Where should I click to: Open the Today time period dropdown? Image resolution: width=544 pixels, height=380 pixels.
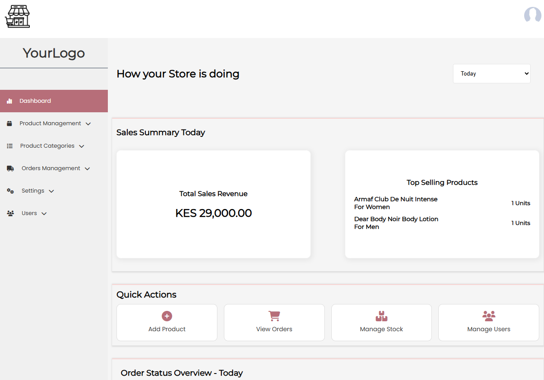[x=491, y=73]
